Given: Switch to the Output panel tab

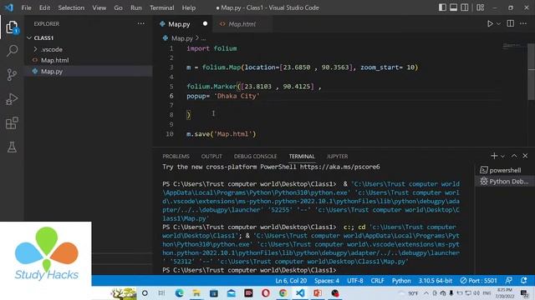Looking at the screenshot, I should [211, 156].
